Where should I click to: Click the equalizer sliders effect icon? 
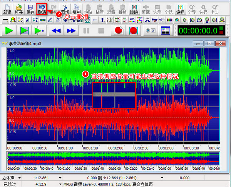click(110, 20)
